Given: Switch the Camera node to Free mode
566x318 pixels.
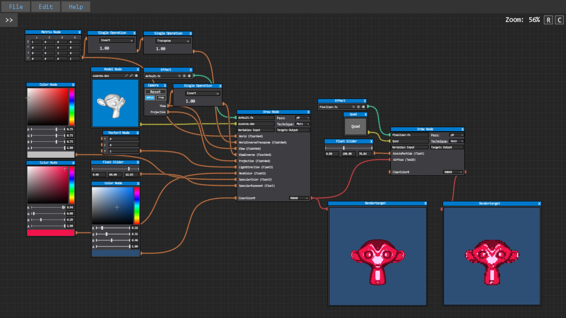Looking at the screenshot, I should tap(161, 98).
